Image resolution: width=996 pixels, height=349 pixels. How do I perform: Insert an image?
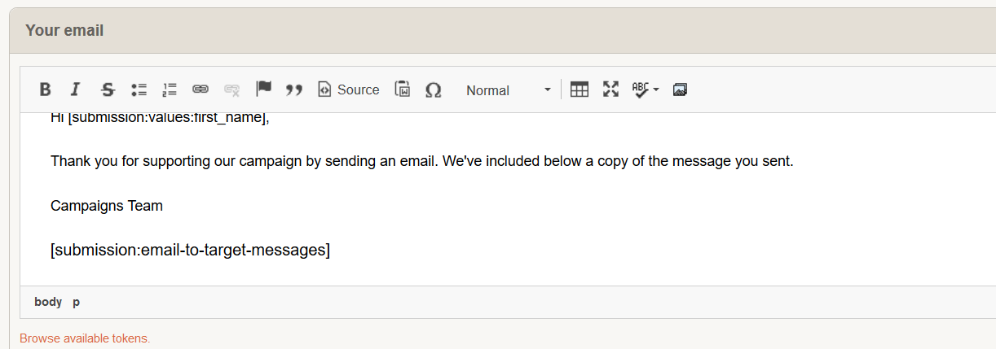pyautogui.click(x=681, y=89)
